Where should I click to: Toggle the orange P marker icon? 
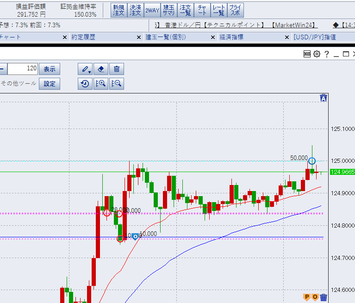point(306,297)
